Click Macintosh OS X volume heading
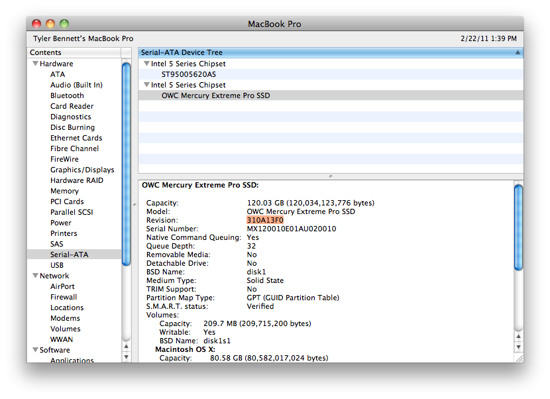Screen dimensions: 550x399 click(185, 349)
